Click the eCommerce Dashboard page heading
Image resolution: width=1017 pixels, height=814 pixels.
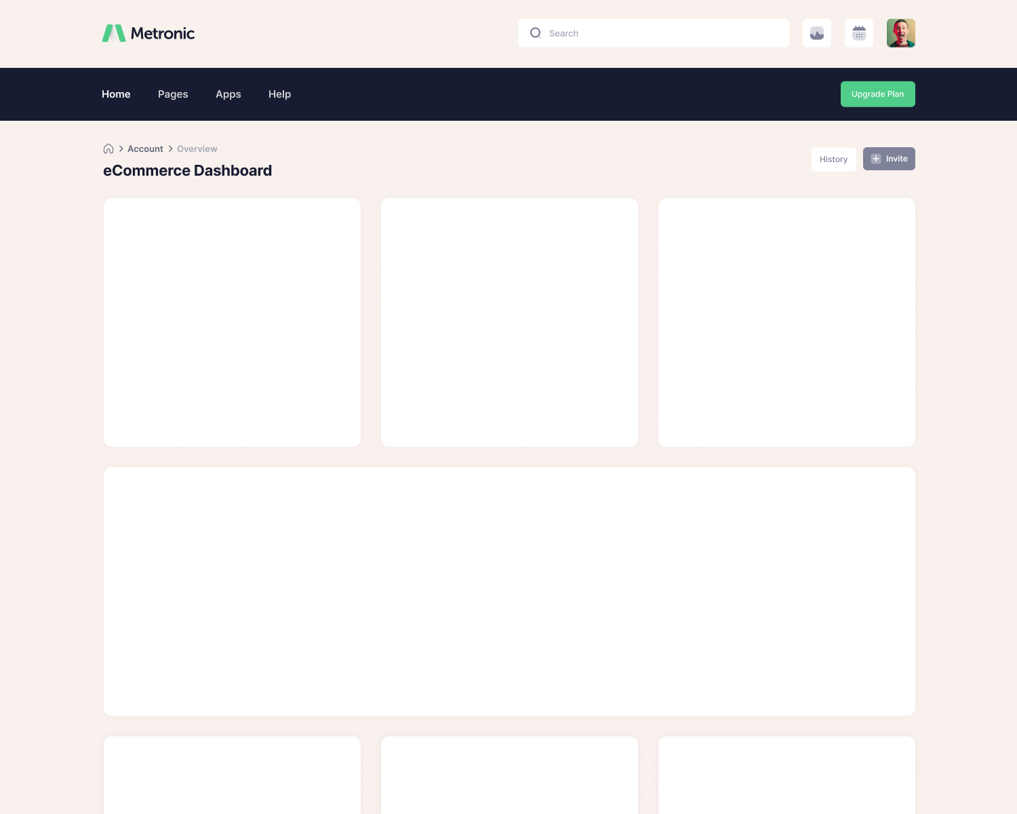point(187,171)
